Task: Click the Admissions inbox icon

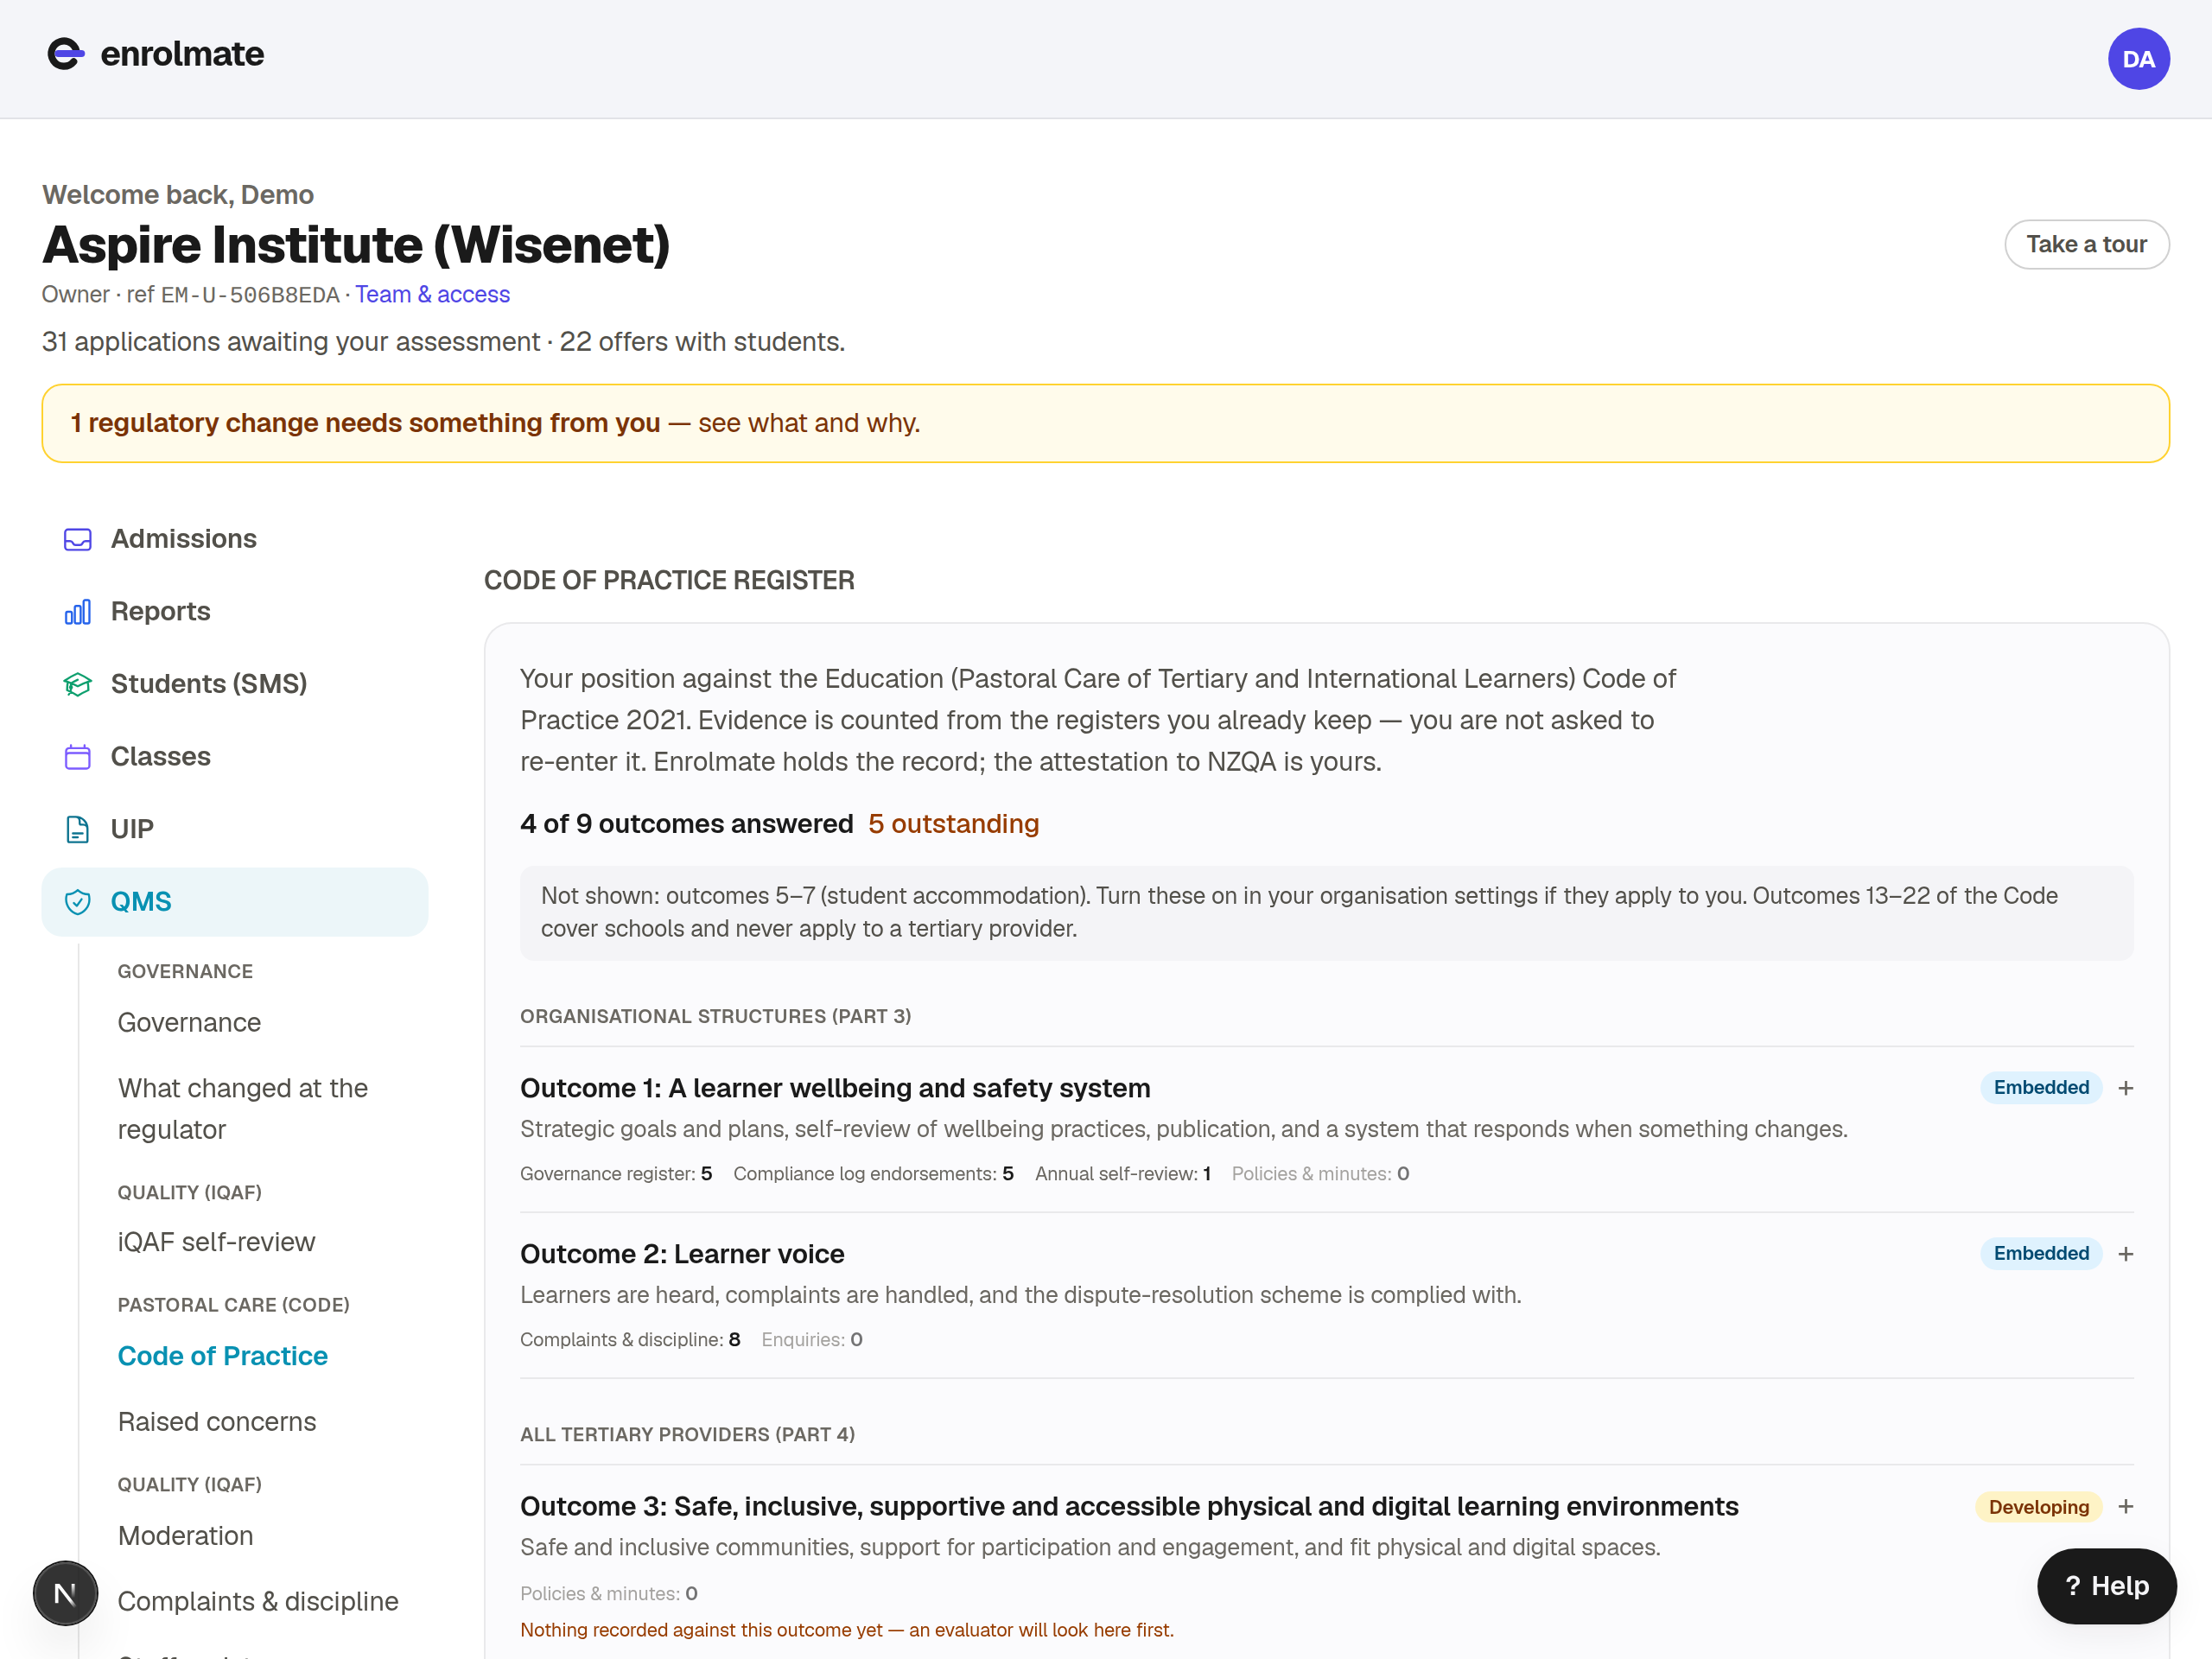Action: 78,540
